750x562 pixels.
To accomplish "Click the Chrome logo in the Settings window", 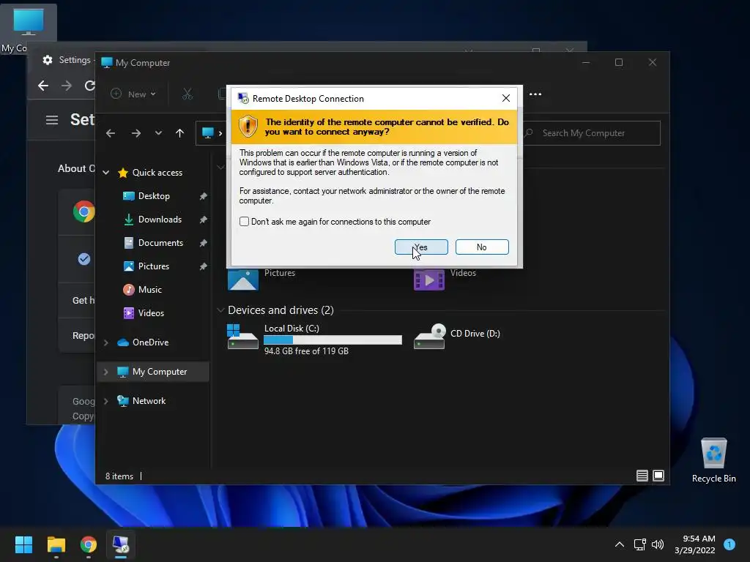I will pyautogui.click(x=83, y=211).
